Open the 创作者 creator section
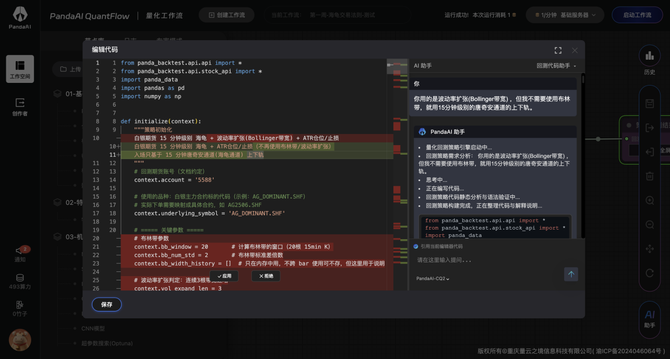Screen dimensions: 670x359 point(20,106)
